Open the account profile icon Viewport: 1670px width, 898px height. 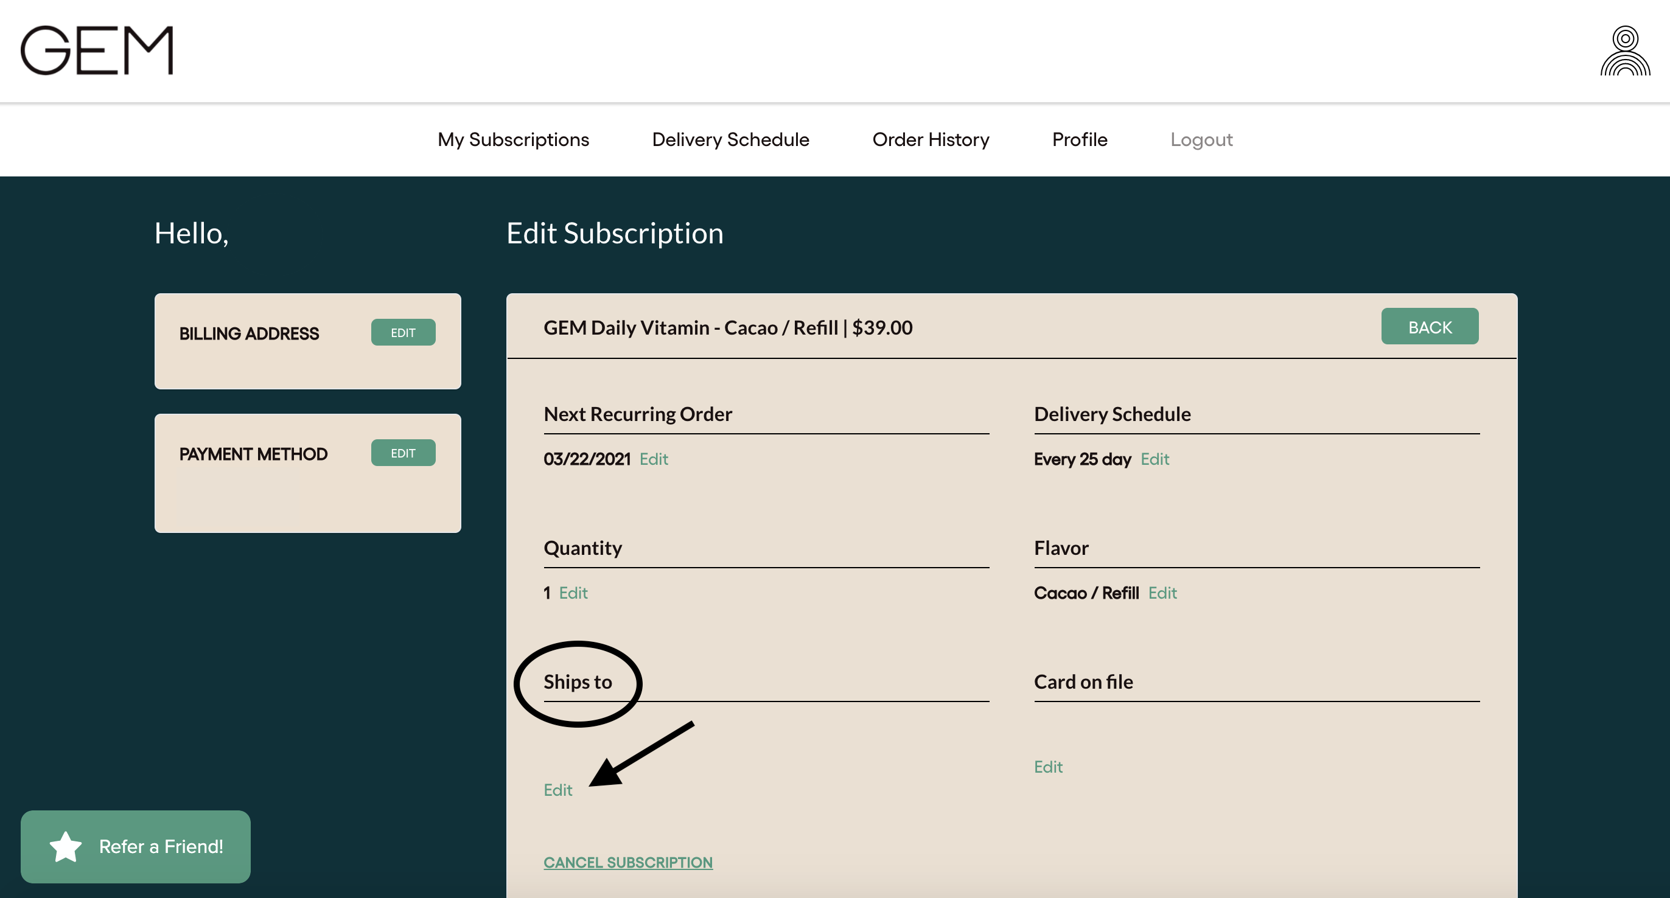1624,50
